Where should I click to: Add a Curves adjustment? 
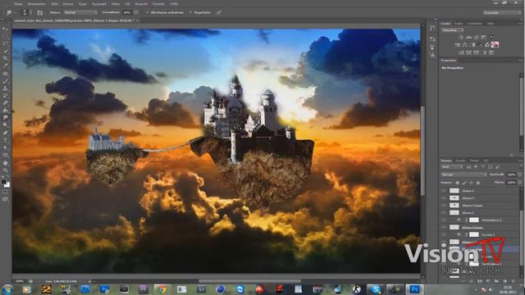click(x=476, y=38)
